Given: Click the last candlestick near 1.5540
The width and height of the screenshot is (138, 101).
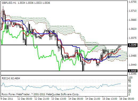Looking at the screenshot, I should [x=121, y=46].
